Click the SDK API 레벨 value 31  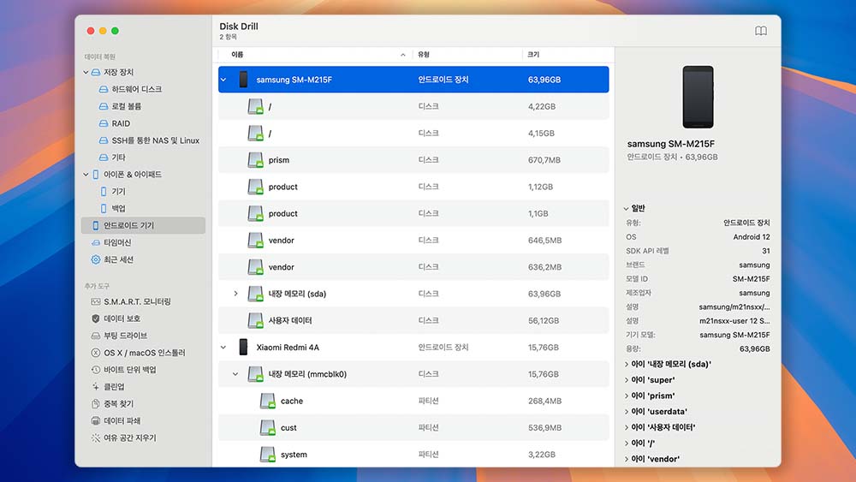766,251
